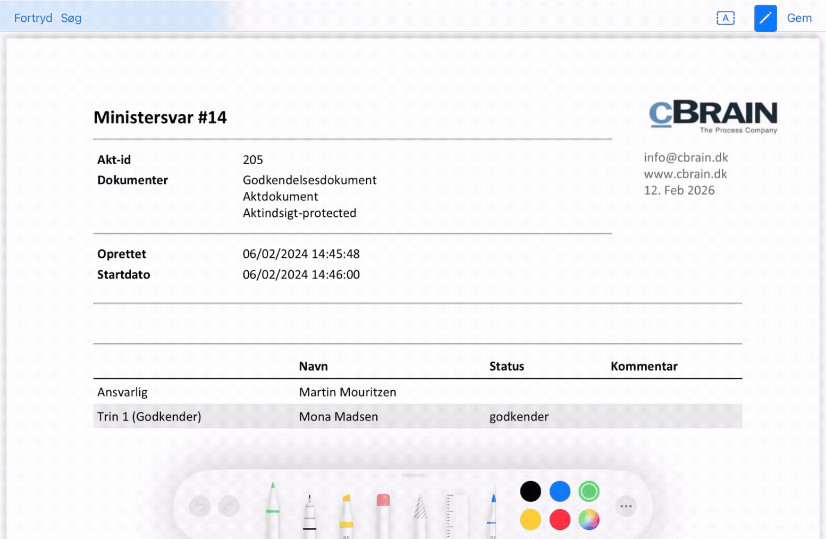The width and height of the screenshot is (826, 539).
Task: Activate the ruler tool
Action: (x=456, y=516)
